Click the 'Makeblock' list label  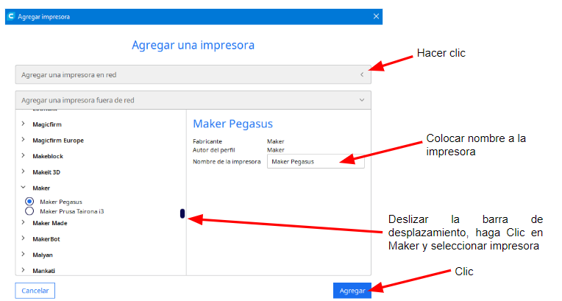click(x=48, y=157)
